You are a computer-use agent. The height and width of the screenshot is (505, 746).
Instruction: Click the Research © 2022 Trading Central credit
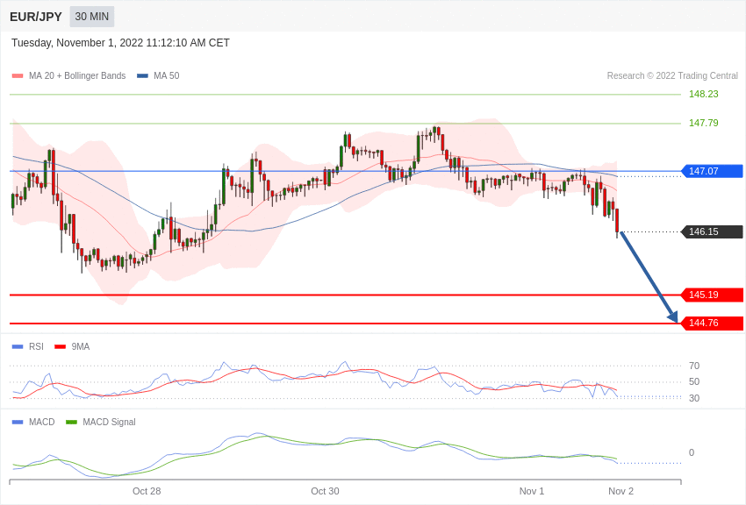click(672, 75)
